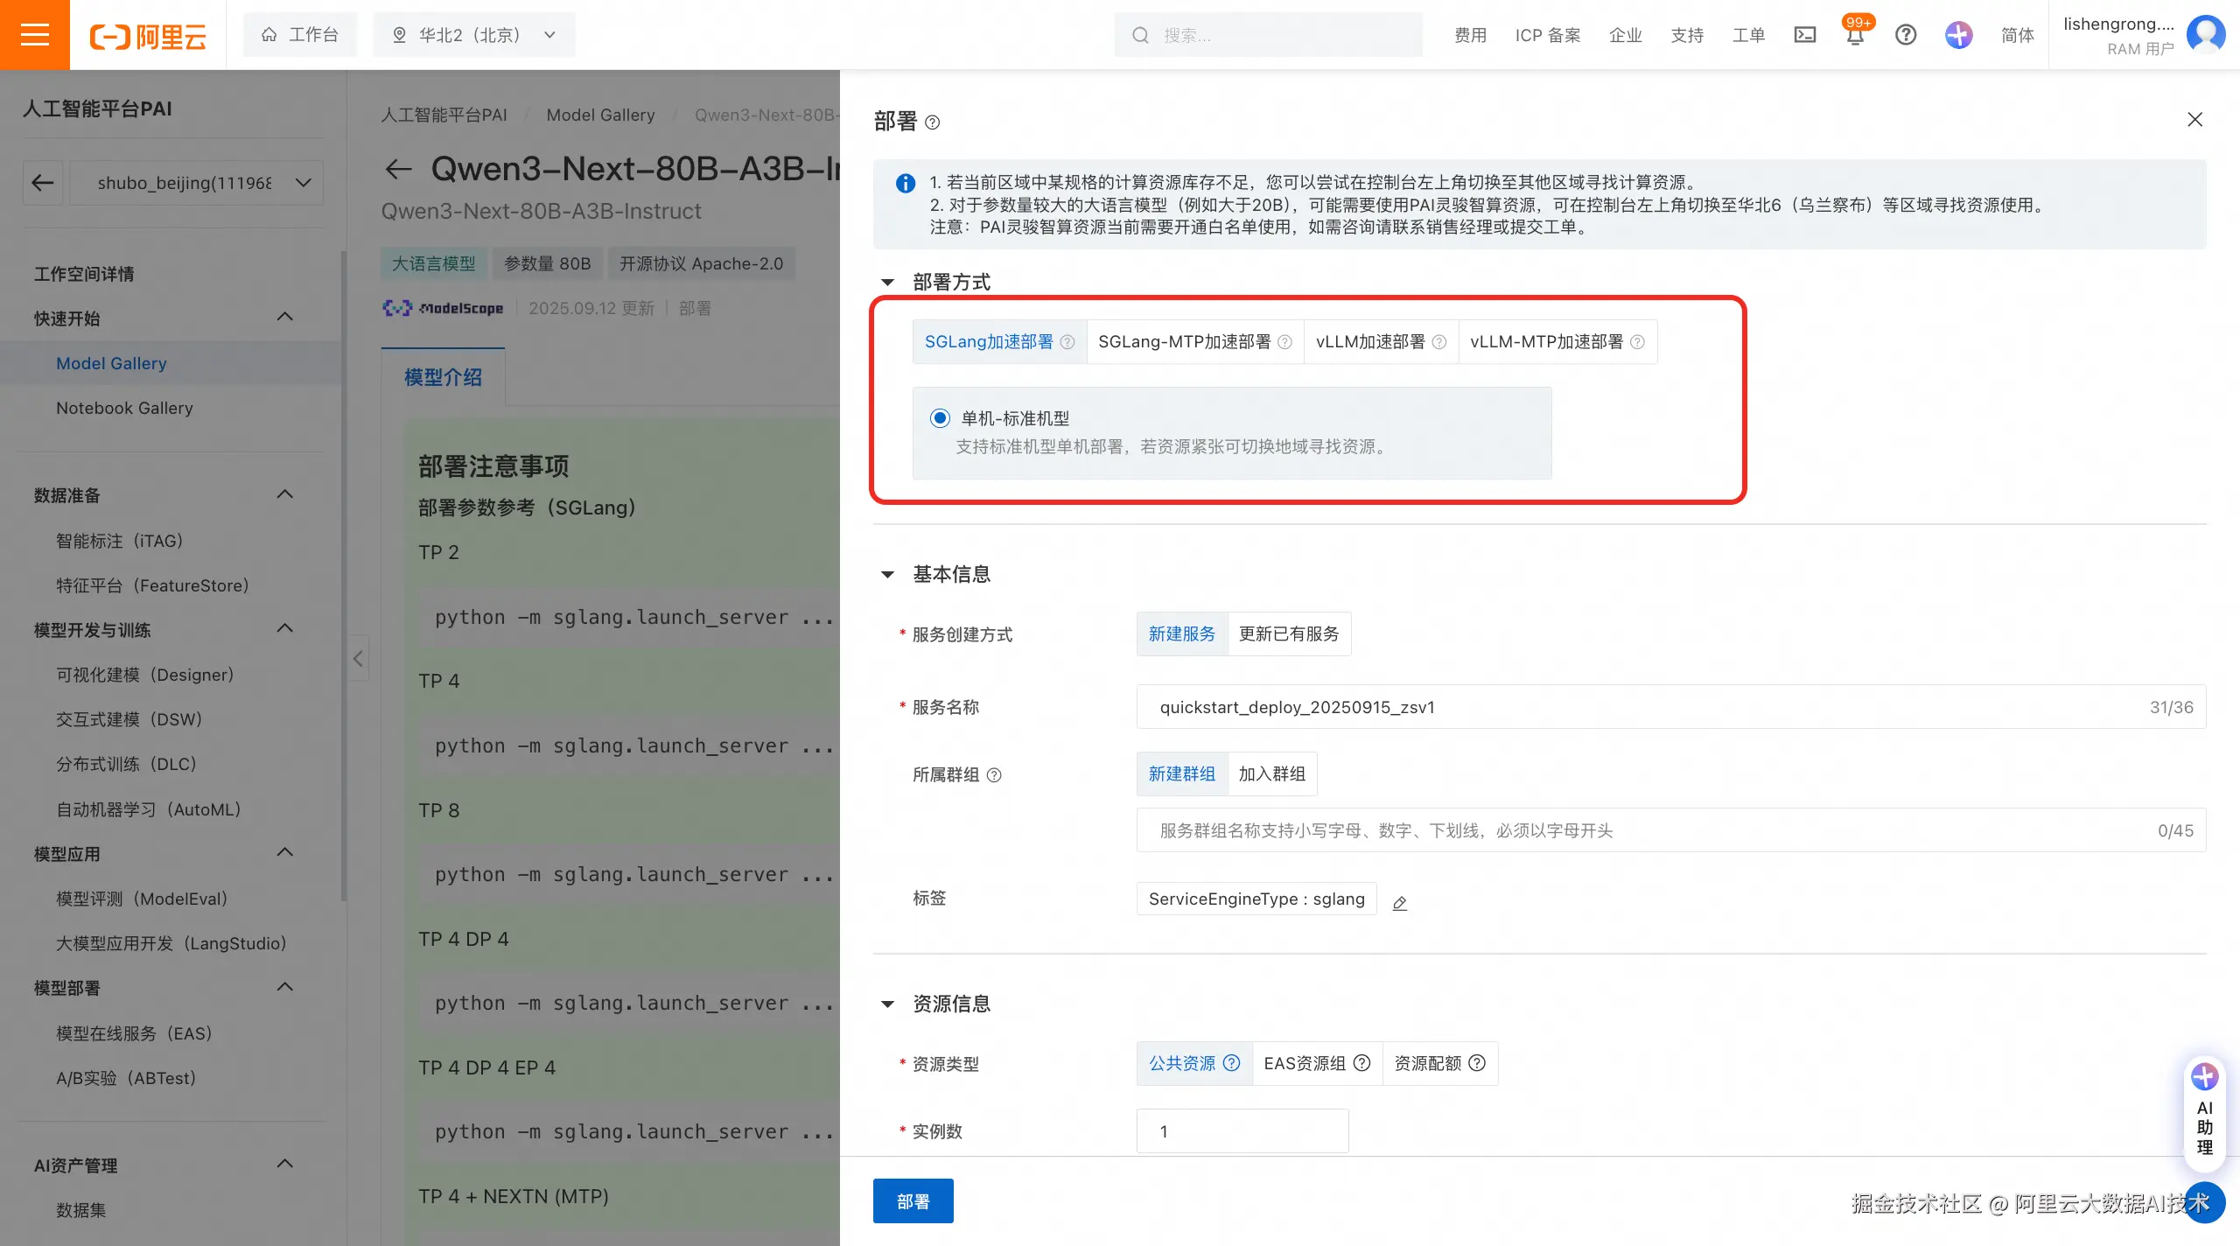Edit the ServiceEngineType tag with pencil icon
Image resolution: width=2240 pixels, height=1246 pixels.
coord(1400,903)
